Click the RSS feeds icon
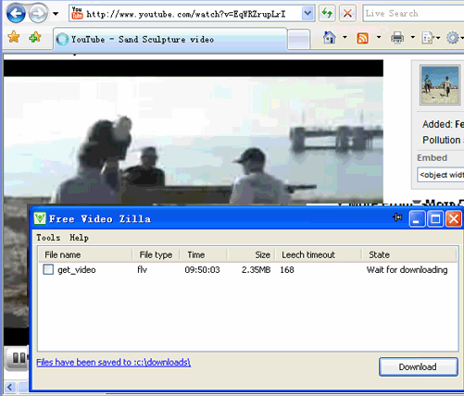The image size is (464, 396). [x=363, y=38]
